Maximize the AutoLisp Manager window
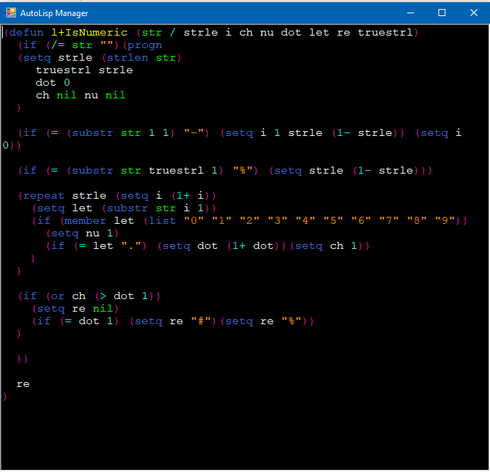The height and width of the screenshot is (472, 490). (442, 13)
